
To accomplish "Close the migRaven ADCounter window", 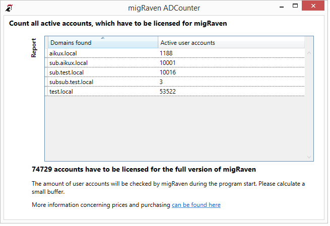I will coord(313,6).
